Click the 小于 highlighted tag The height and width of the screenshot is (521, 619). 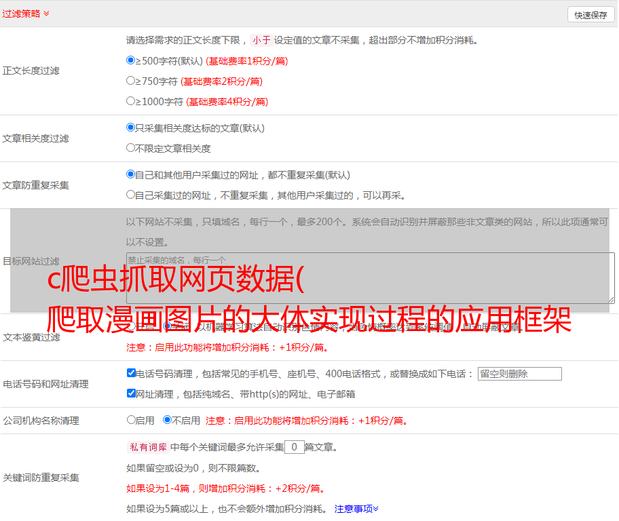click(x=261, y=40)
